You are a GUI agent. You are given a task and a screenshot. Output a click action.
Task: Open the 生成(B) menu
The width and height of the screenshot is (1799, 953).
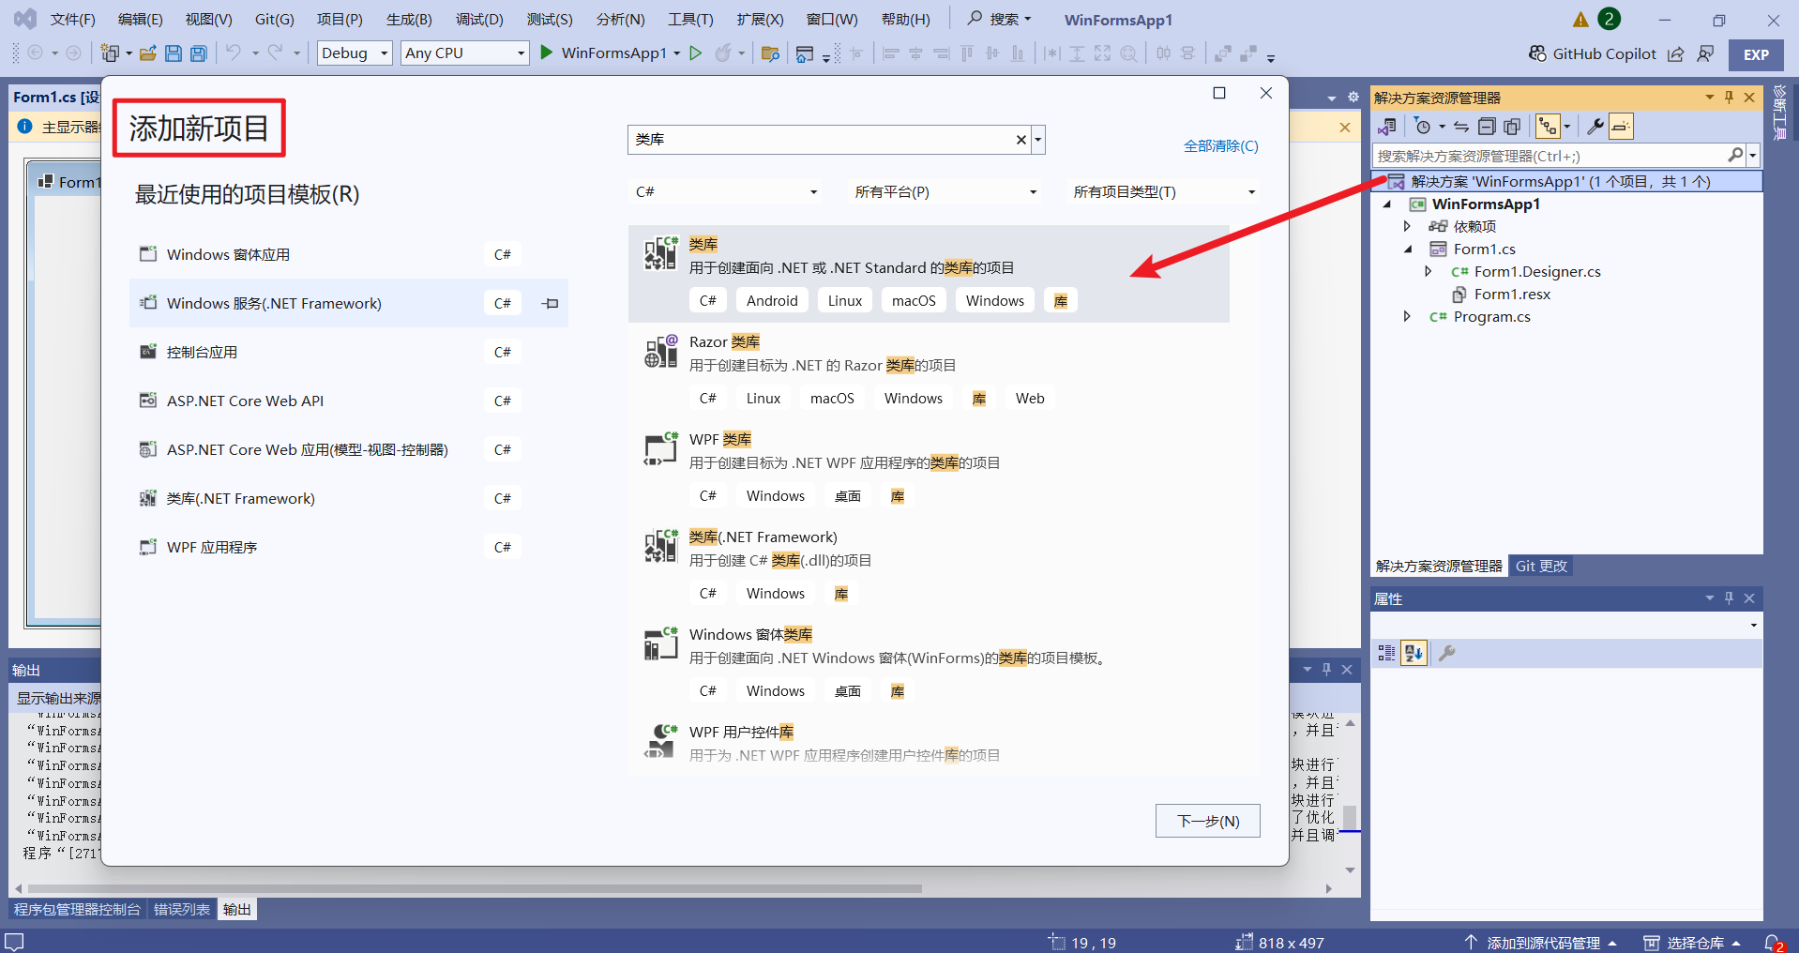409,20
